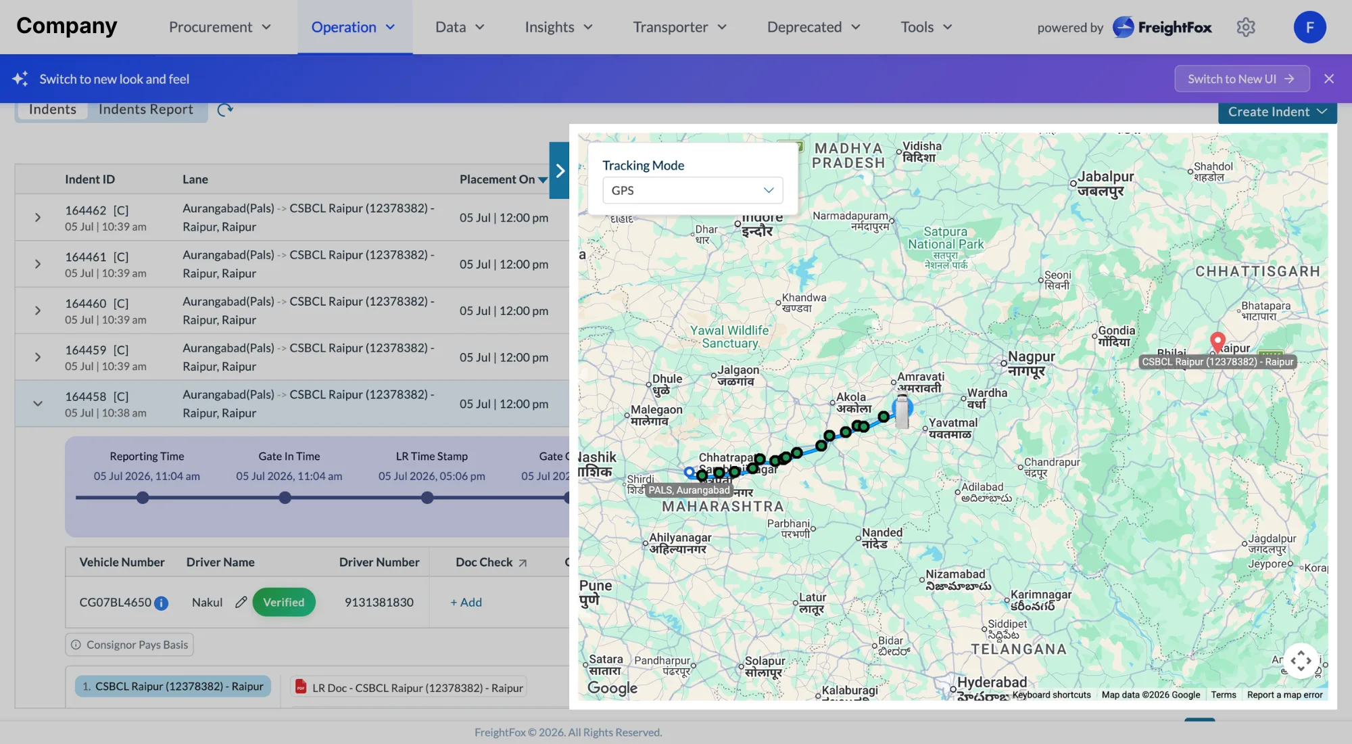
Task: Open the Insights menu
Action: (559, 27)
